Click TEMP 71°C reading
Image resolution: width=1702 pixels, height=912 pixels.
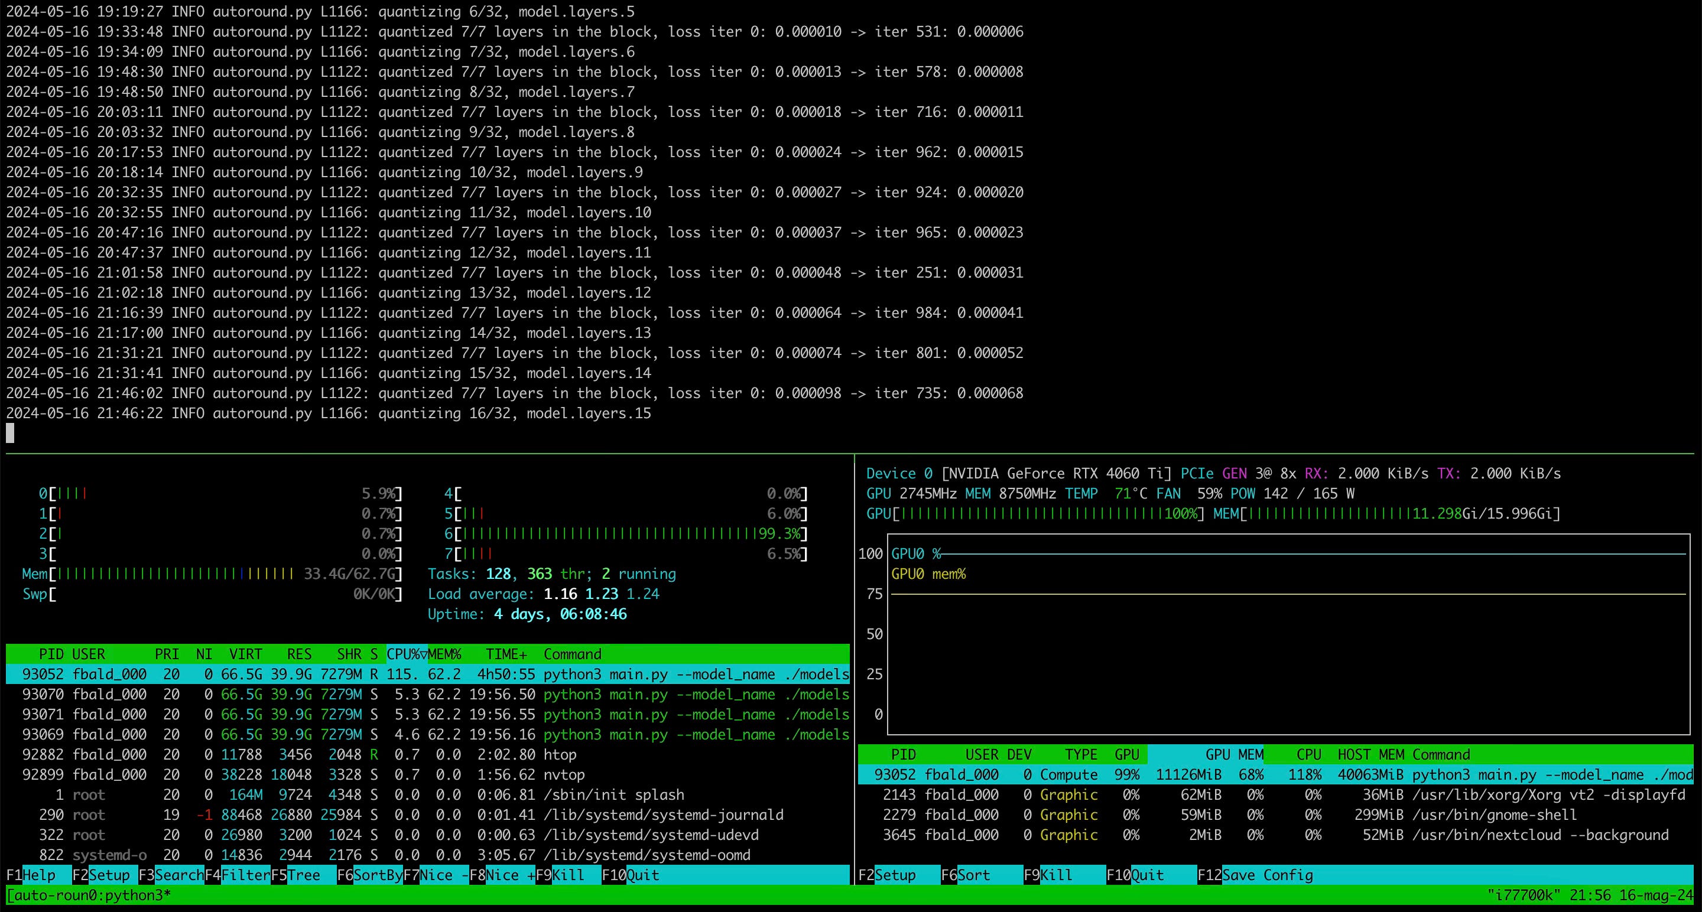click(1106, 493)
